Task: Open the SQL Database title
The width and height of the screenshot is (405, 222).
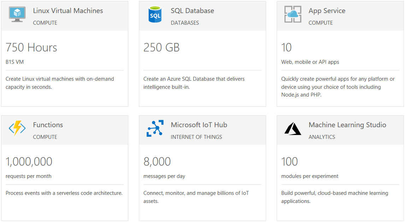Action: [192, 11]
